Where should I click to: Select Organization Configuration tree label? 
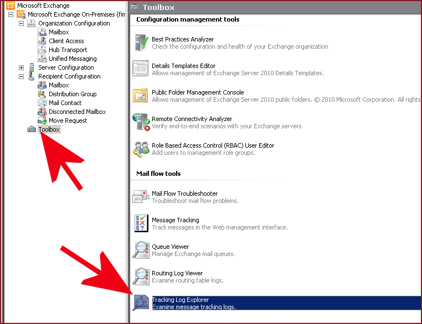[74, 23]
